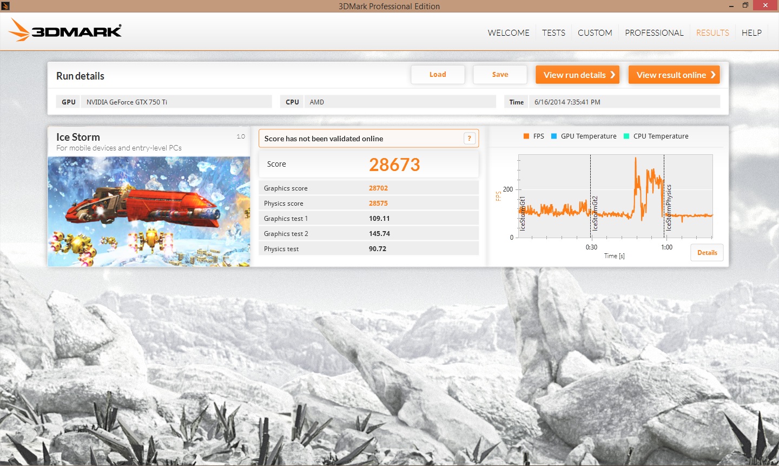
Task: Toggle the FPS legend color swatch
Action: coord(526,136)
